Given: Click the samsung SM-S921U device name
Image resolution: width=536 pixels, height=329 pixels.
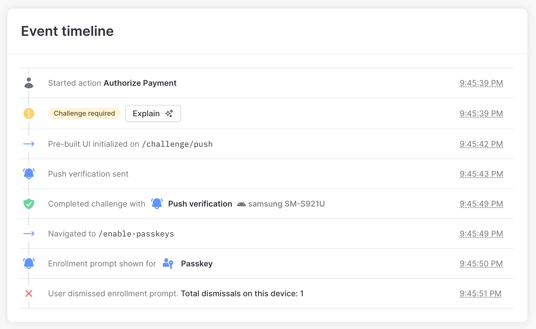Looking at the screenshot, I should (x=286, y=204).
